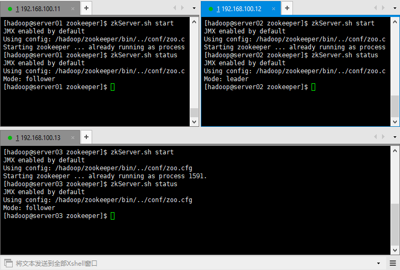Open tab list dropdown in server01 pane
Screen dimensions: 400x270
[194, 8]
